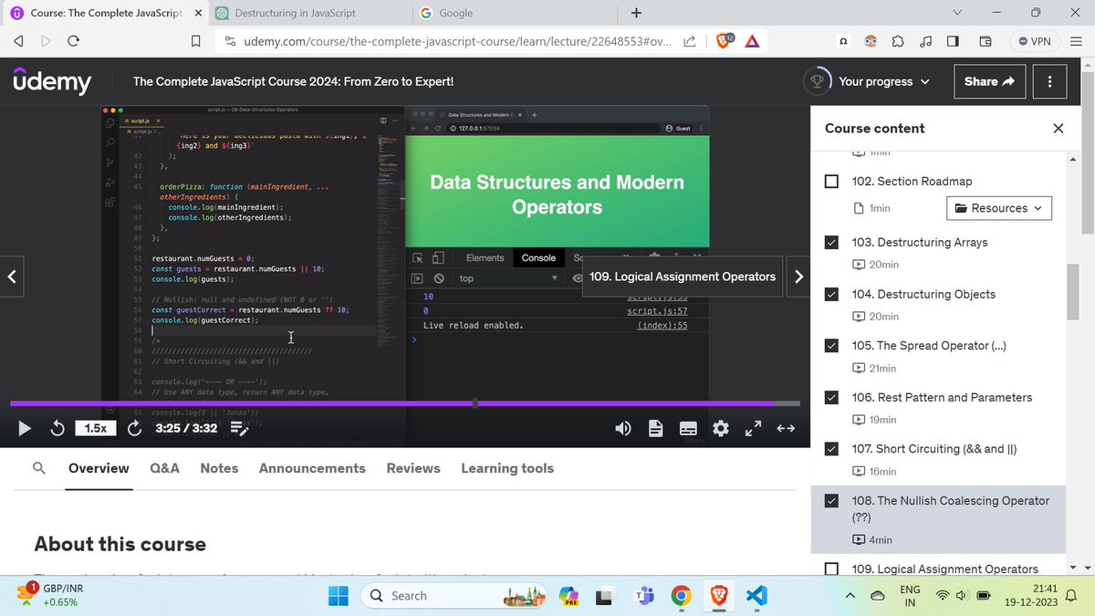Go to next lecture 109 arrow

click(x=798, y=277)
